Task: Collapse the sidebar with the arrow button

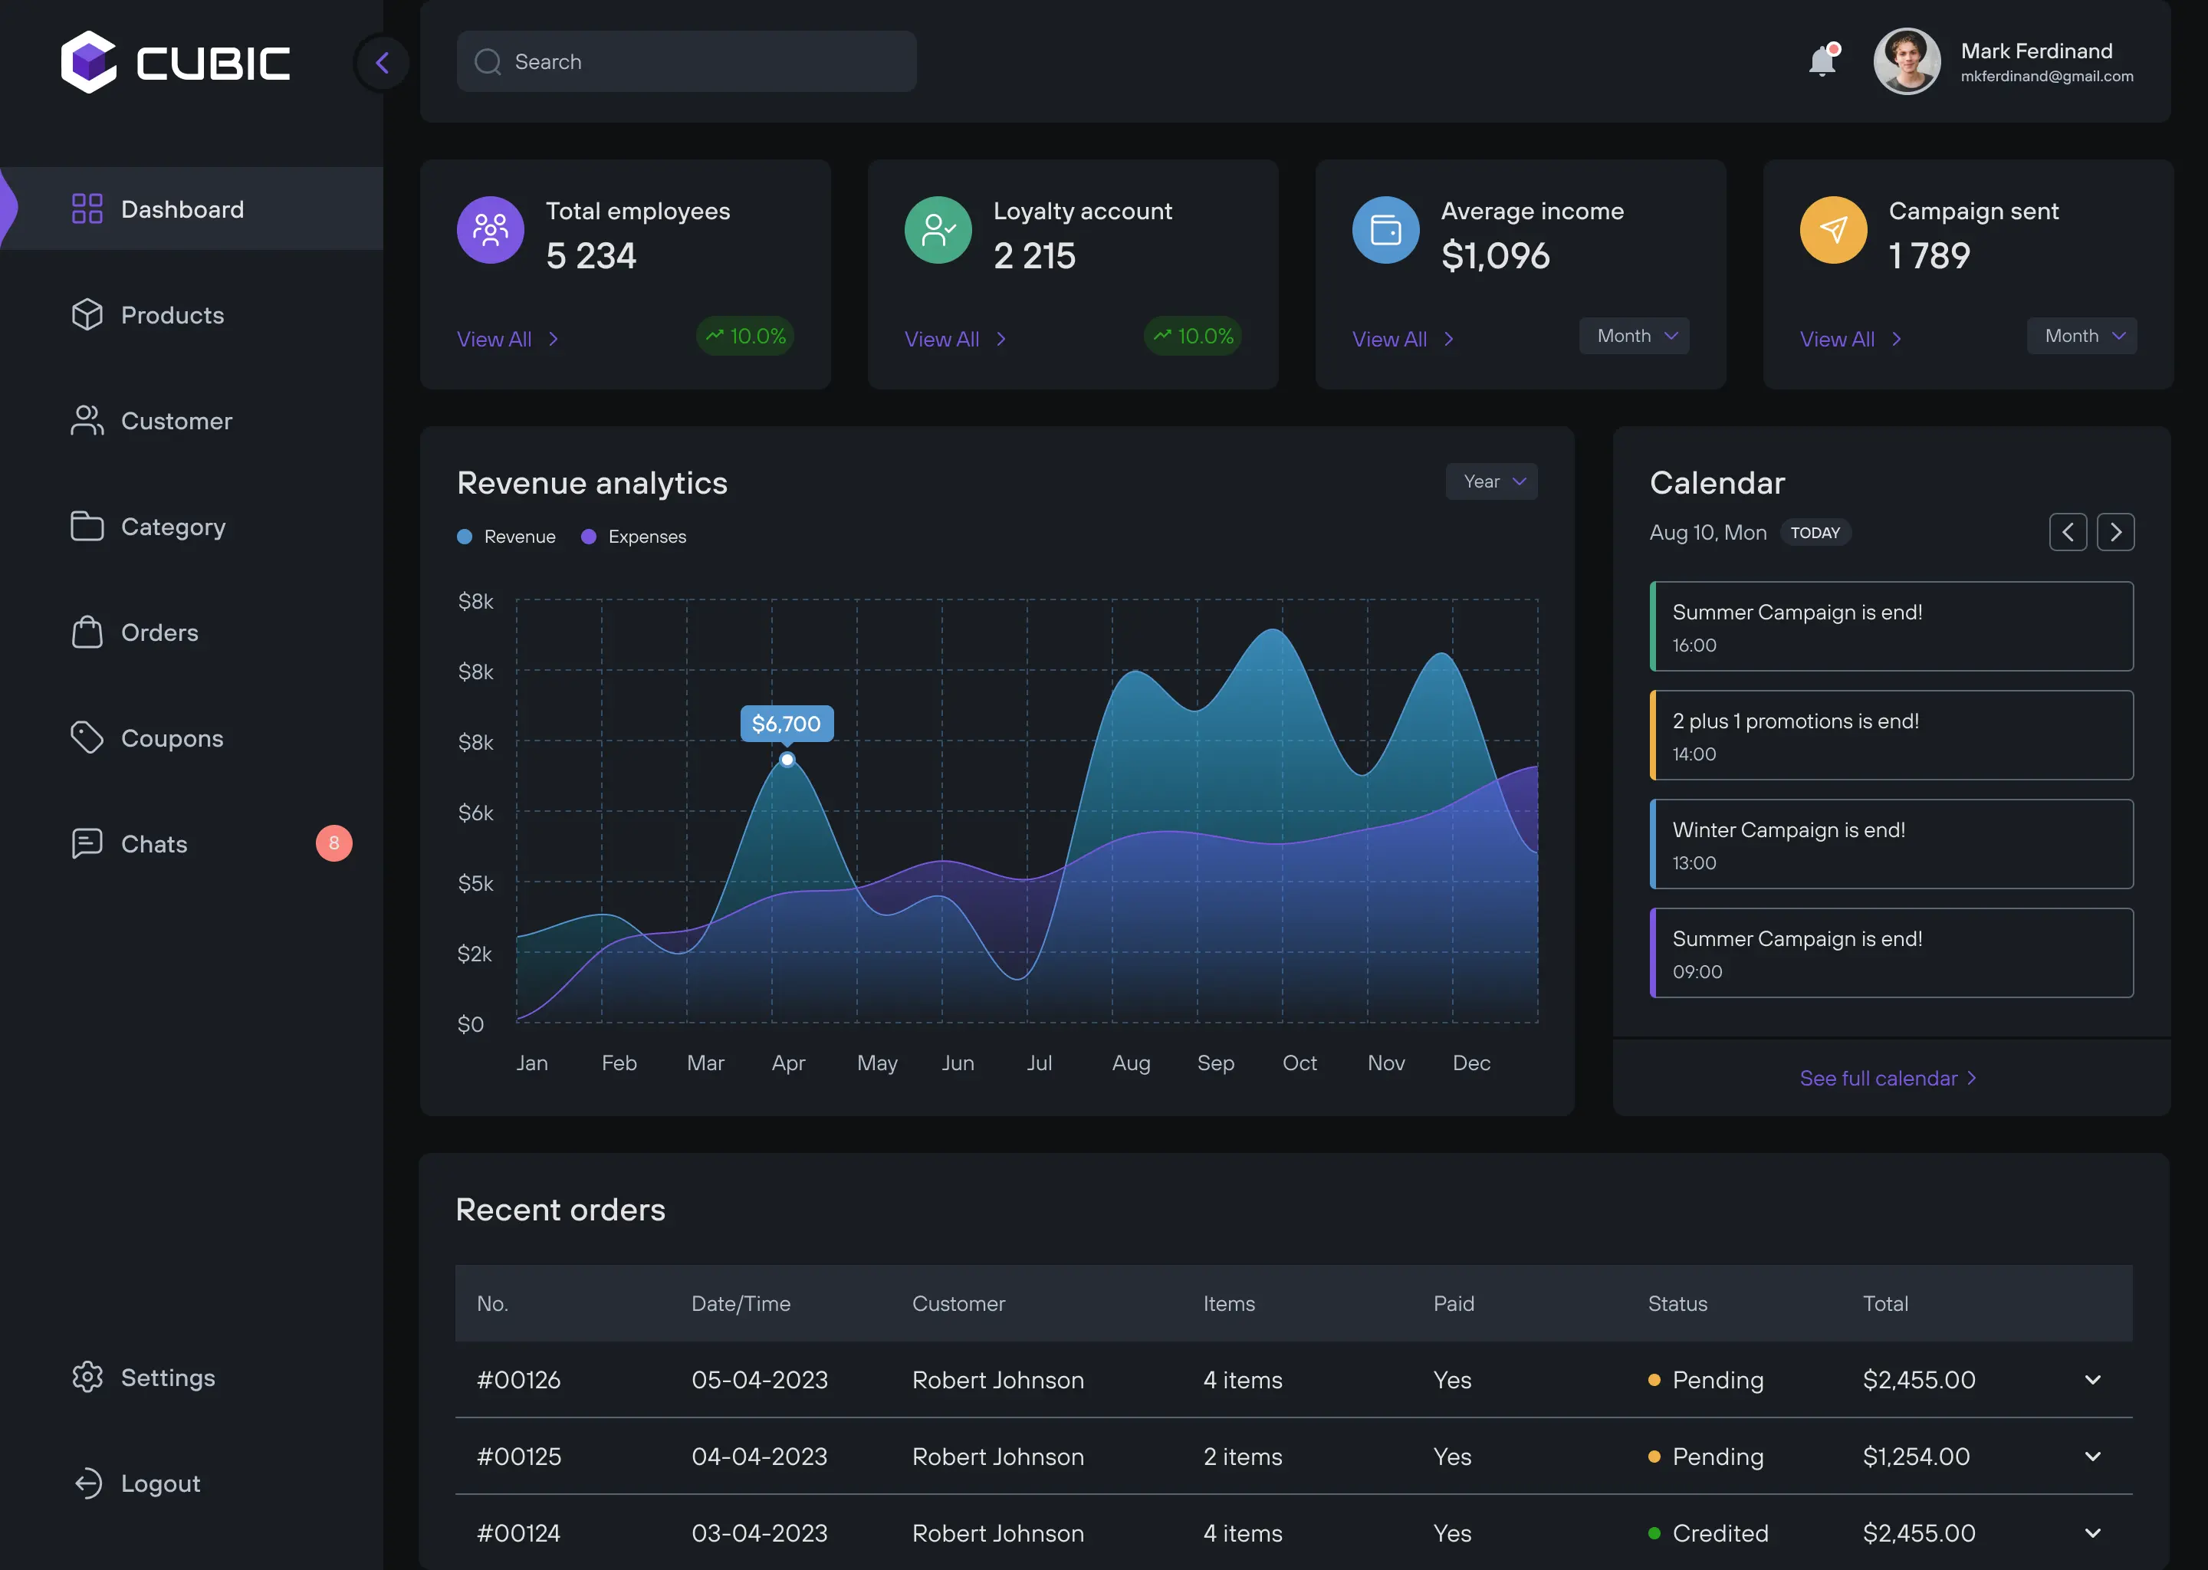Action: tap(383, 63)
